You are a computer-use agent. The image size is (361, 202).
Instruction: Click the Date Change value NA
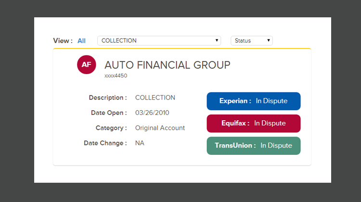point(140,143)
